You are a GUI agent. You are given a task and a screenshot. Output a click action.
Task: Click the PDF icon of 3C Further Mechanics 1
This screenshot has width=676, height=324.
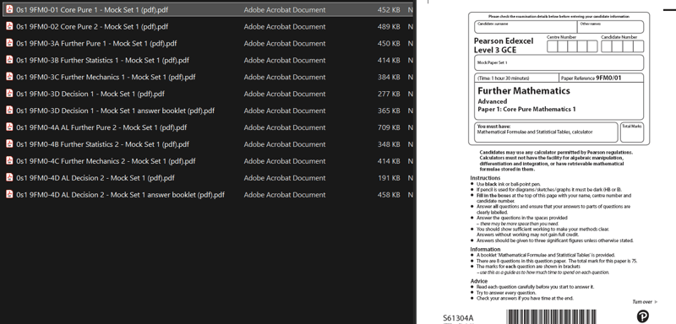tap(9, 77)
